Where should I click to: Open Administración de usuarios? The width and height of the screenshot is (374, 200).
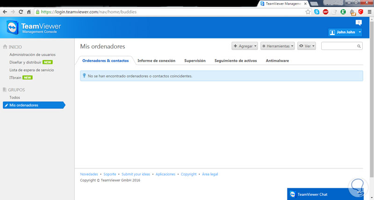32,55
